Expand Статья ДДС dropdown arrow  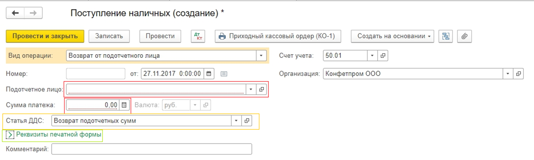236,120
